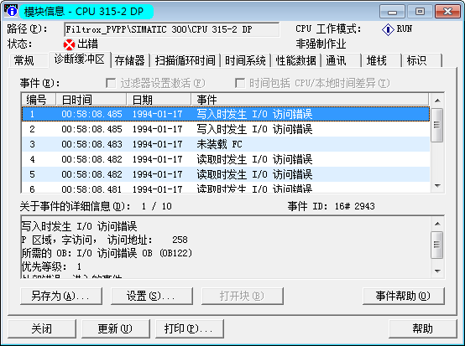Select event row 5 at 00:58:08.482
The width and height of the screenshot is (465, 346).
[226, 174]
